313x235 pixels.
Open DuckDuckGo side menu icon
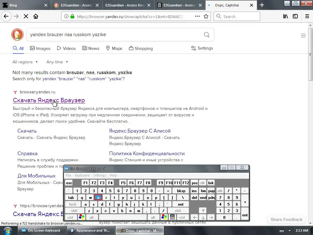pyautogui.click(x=303, y=35)
